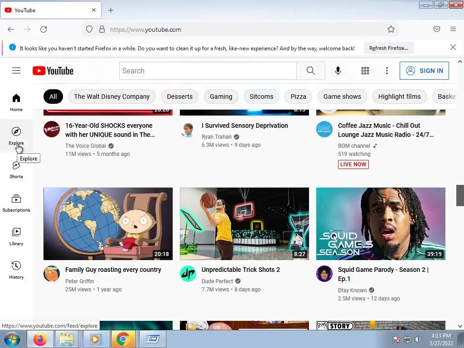Start voice search with the microphone icon
This screenshot has width=464, height=348.
pos(338,71)
